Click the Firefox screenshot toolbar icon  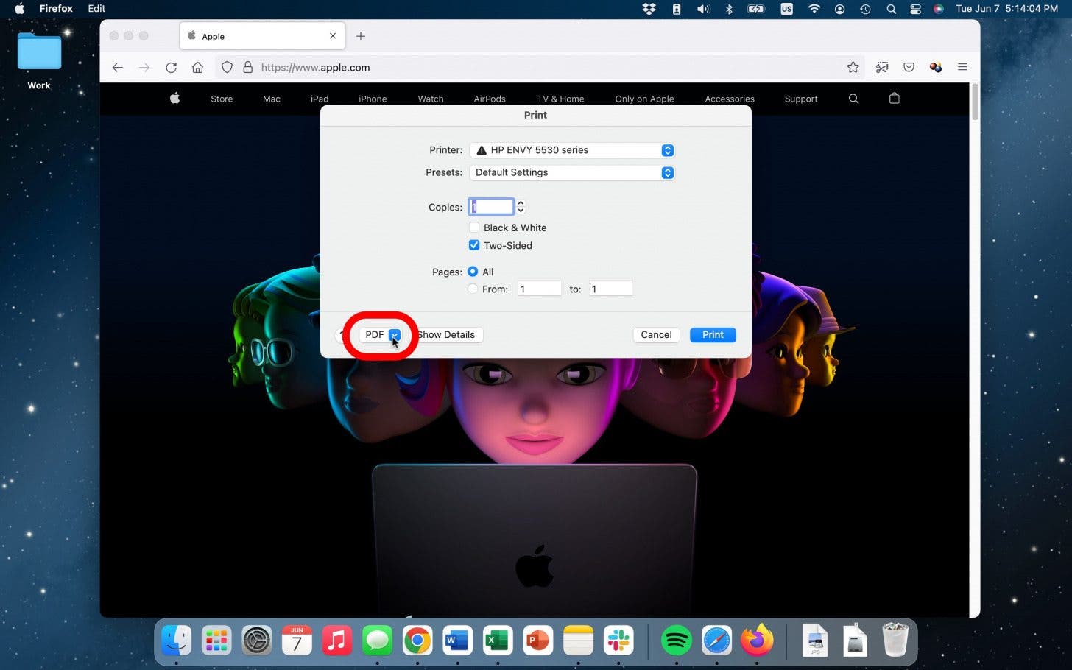click(882, 67)
